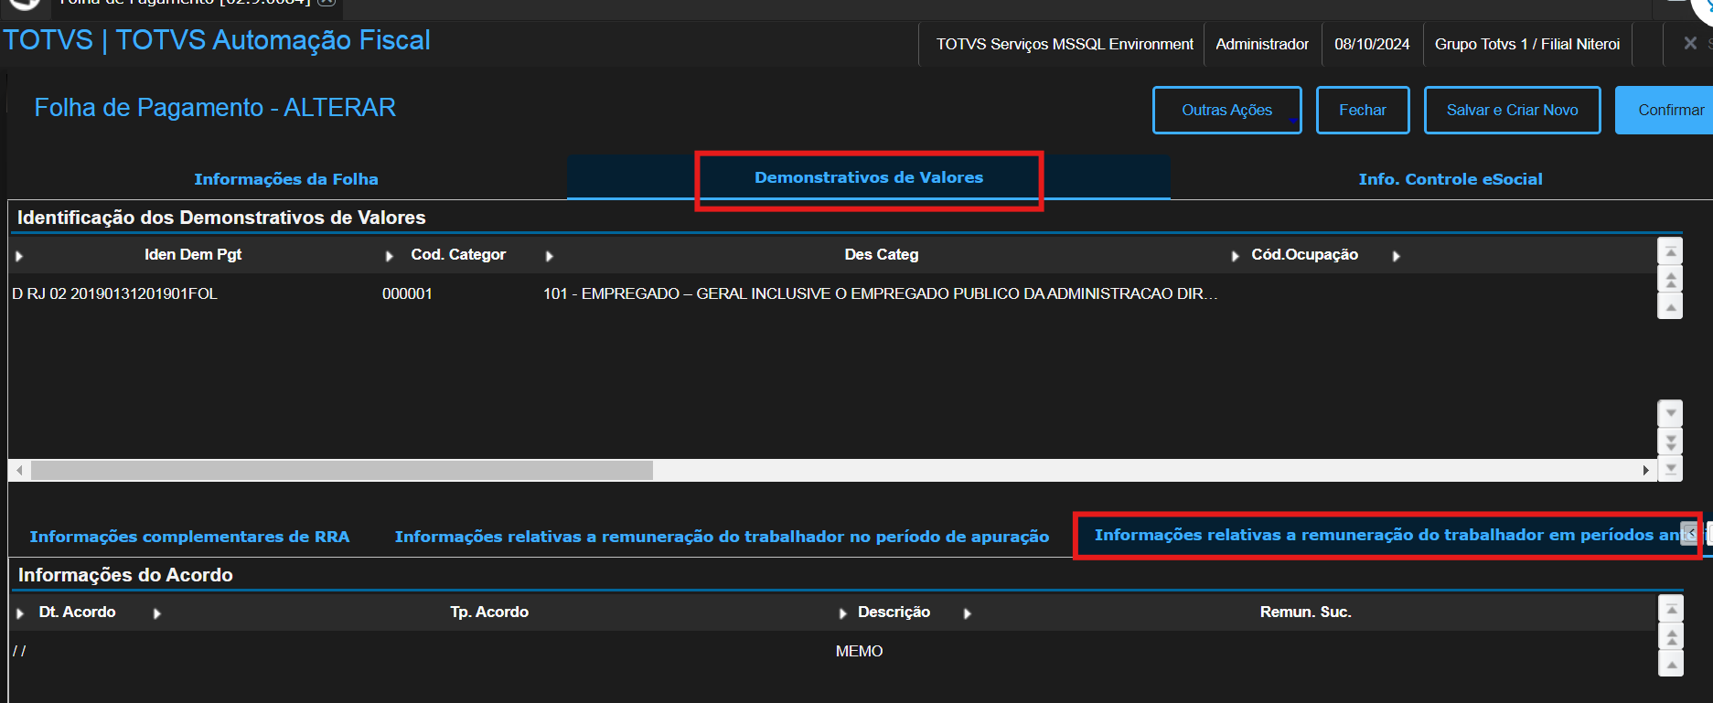Click Dt. Acordo column header

tap(77, 612)
